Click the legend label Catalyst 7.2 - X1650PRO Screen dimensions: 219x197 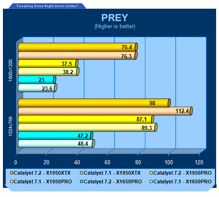pyautogui.click(x=113, y=182)
